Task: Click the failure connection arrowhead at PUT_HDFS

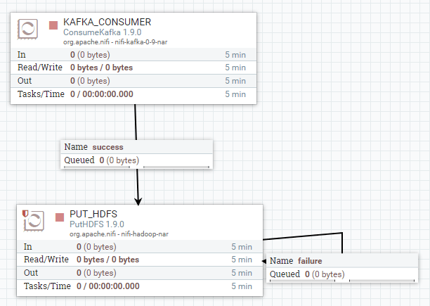Action: 264,260
